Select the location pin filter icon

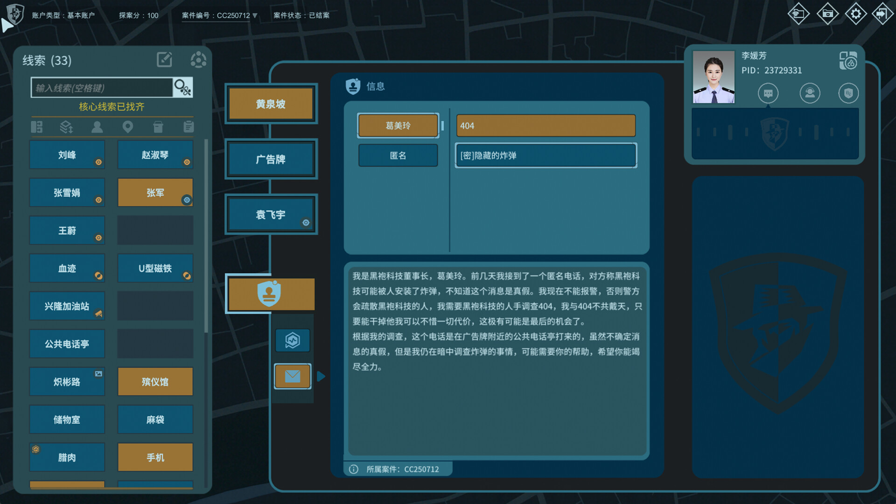128,126
